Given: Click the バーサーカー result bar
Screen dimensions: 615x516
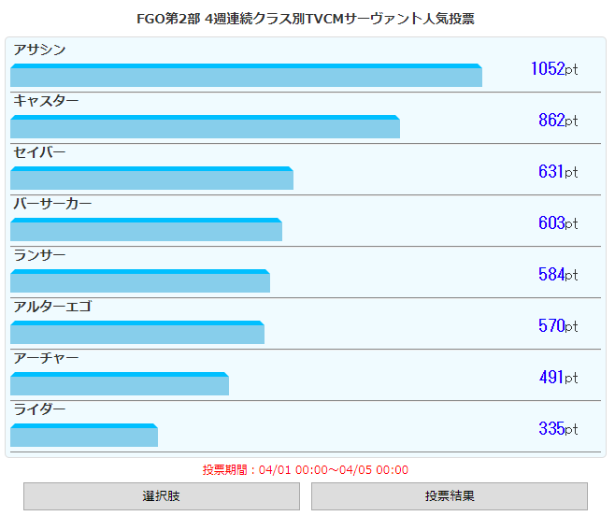Looking at the screenshot, I should coord(146,230).
